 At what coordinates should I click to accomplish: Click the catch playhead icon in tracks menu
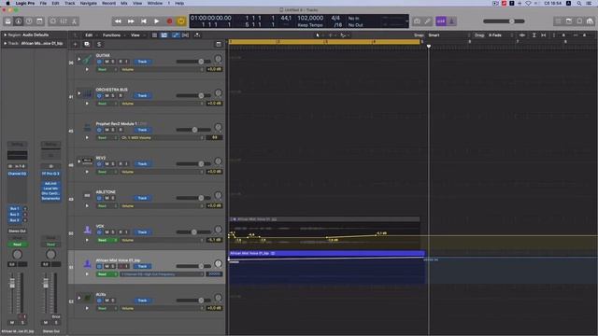197,35
